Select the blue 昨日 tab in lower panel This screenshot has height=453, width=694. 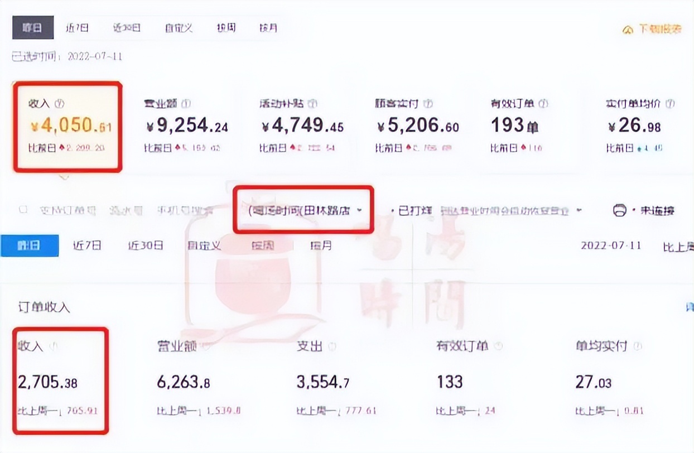click(30, 245)
